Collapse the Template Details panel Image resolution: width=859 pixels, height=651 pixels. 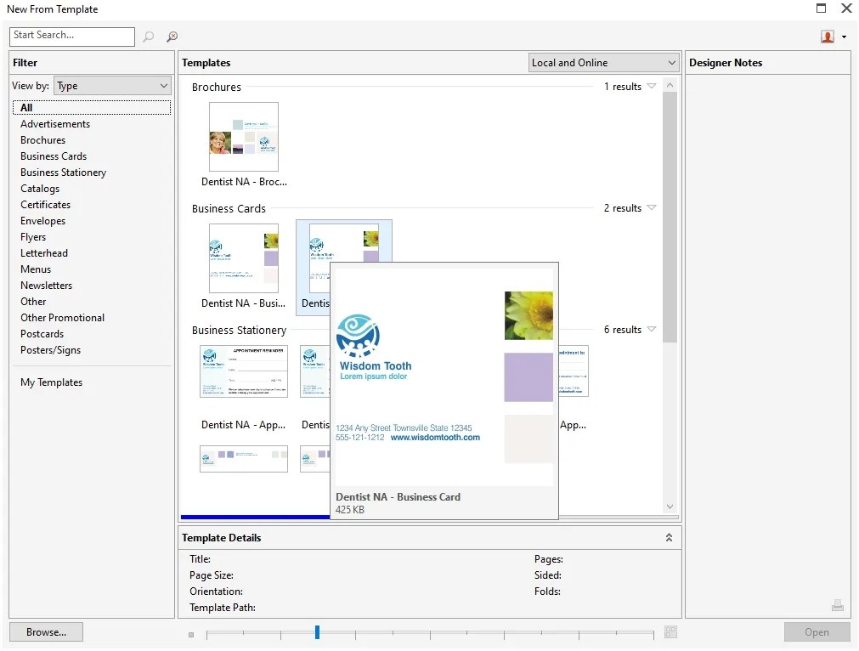tap(669, 538)
